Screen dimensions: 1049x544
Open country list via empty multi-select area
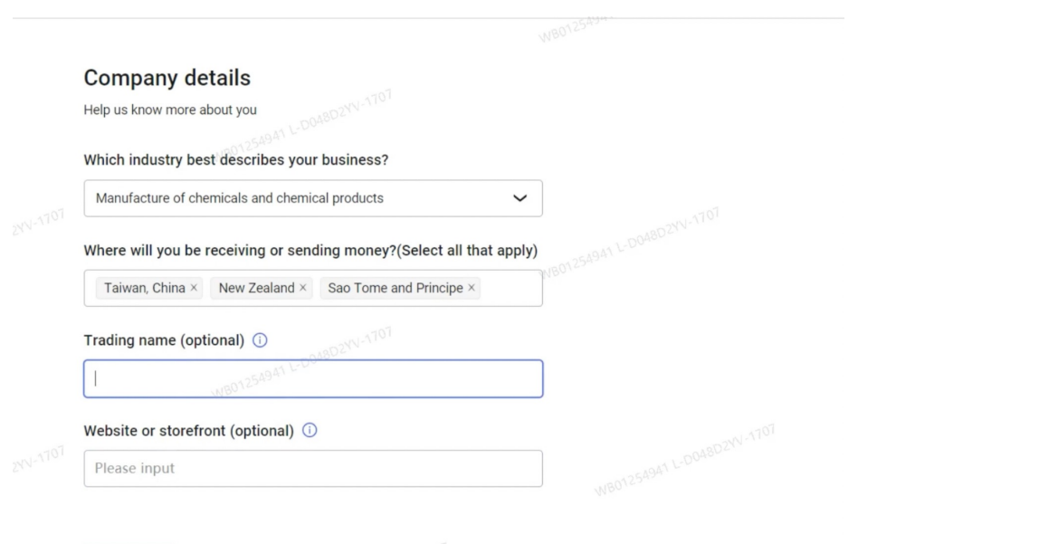pyautogui.click(x=511, y=288)
